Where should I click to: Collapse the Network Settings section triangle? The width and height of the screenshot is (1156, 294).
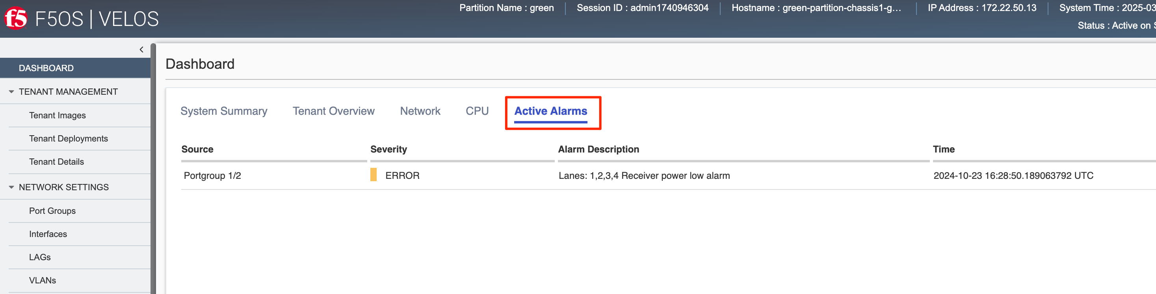11,187
